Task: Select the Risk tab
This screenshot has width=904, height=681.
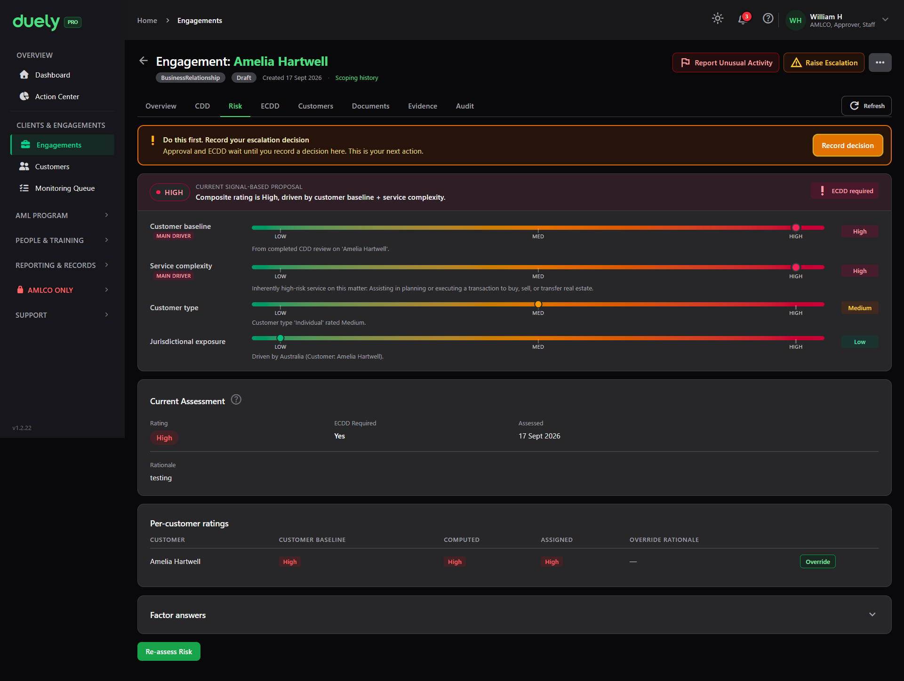Action: 235,106
